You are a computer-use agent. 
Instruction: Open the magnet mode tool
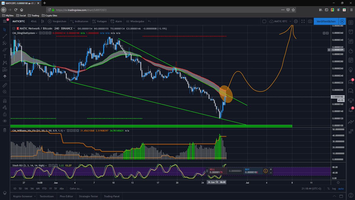(x=4, y=101)
